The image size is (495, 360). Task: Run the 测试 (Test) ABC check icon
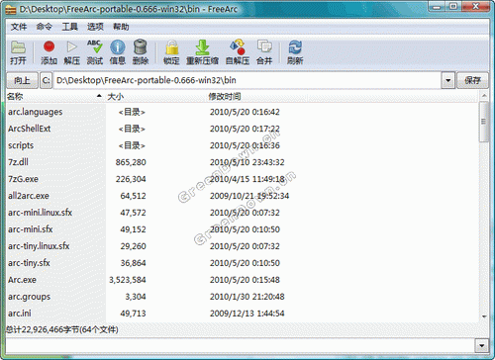95,46
